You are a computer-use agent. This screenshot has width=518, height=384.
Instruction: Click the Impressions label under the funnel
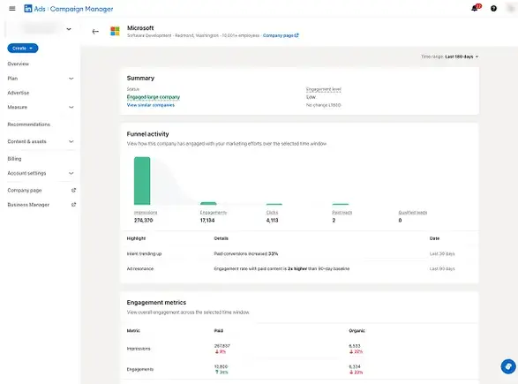[146, 213]
